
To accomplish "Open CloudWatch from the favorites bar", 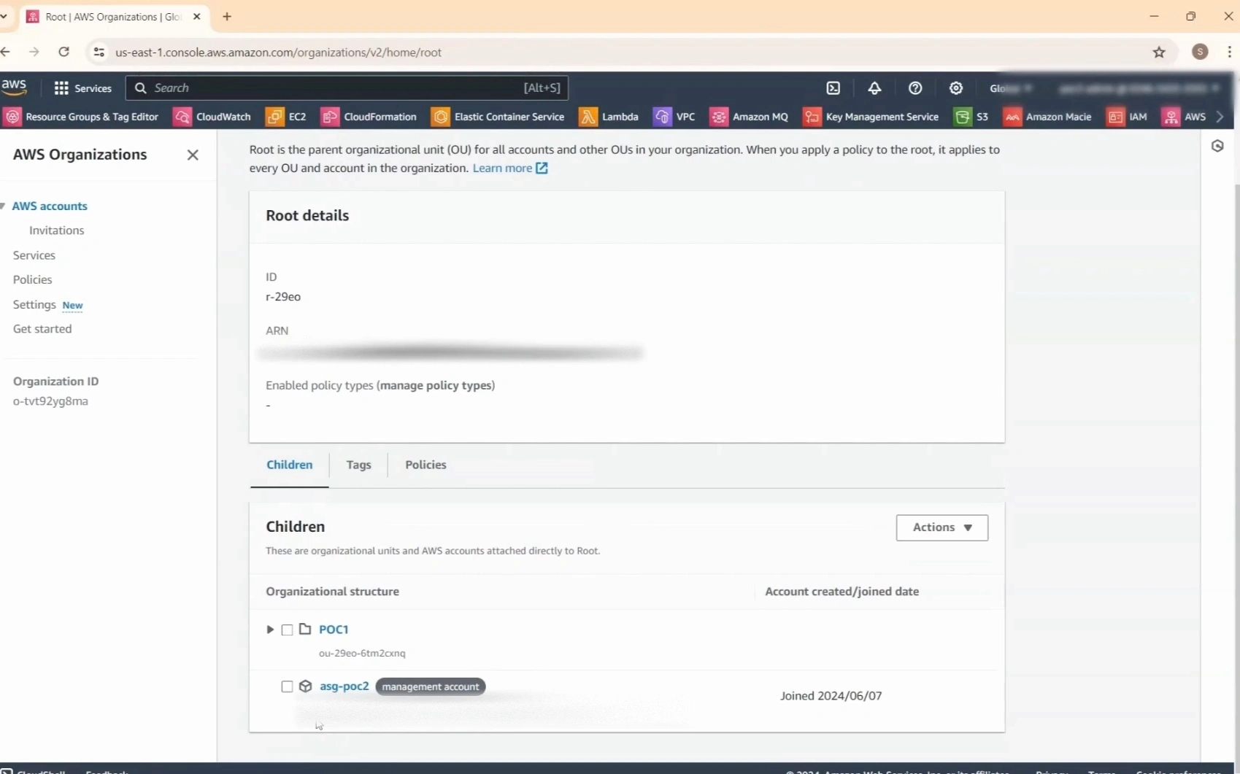I will [x=212, y=117].
